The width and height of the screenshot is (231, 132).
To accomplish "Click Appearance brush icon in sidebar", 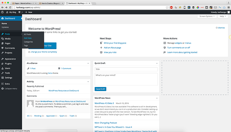I will tap(3, 59).
